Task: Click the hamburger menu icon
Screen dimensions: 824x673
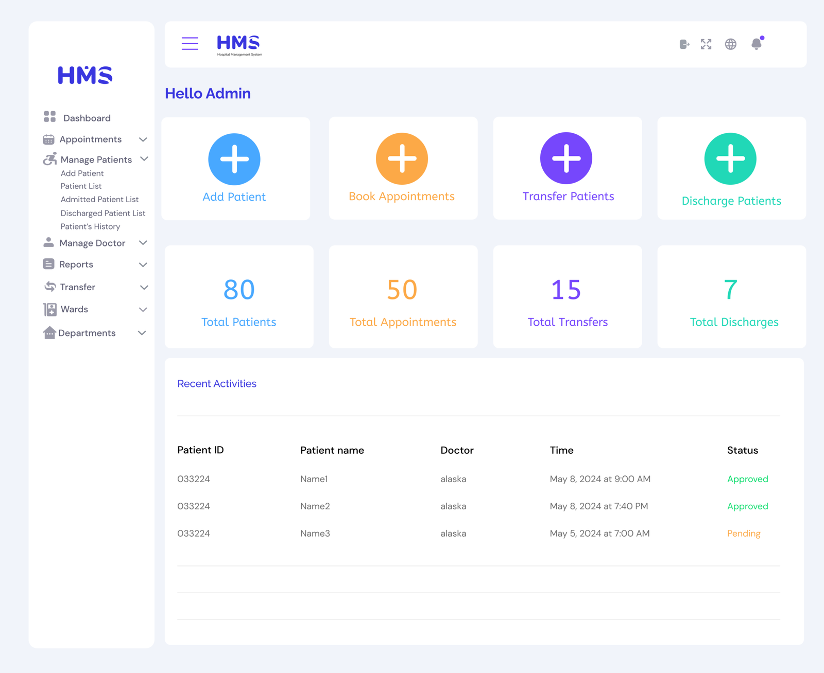Action: coord(190,44)
